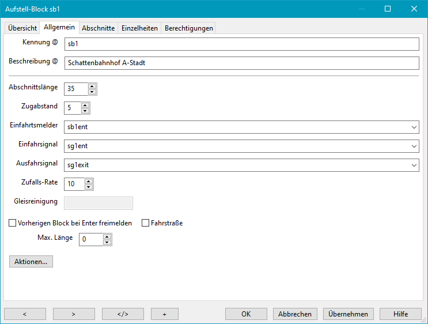
Task: Open the Einfahrsignal dropdown list
Action: pyautogui.click(x=414, y=146)
